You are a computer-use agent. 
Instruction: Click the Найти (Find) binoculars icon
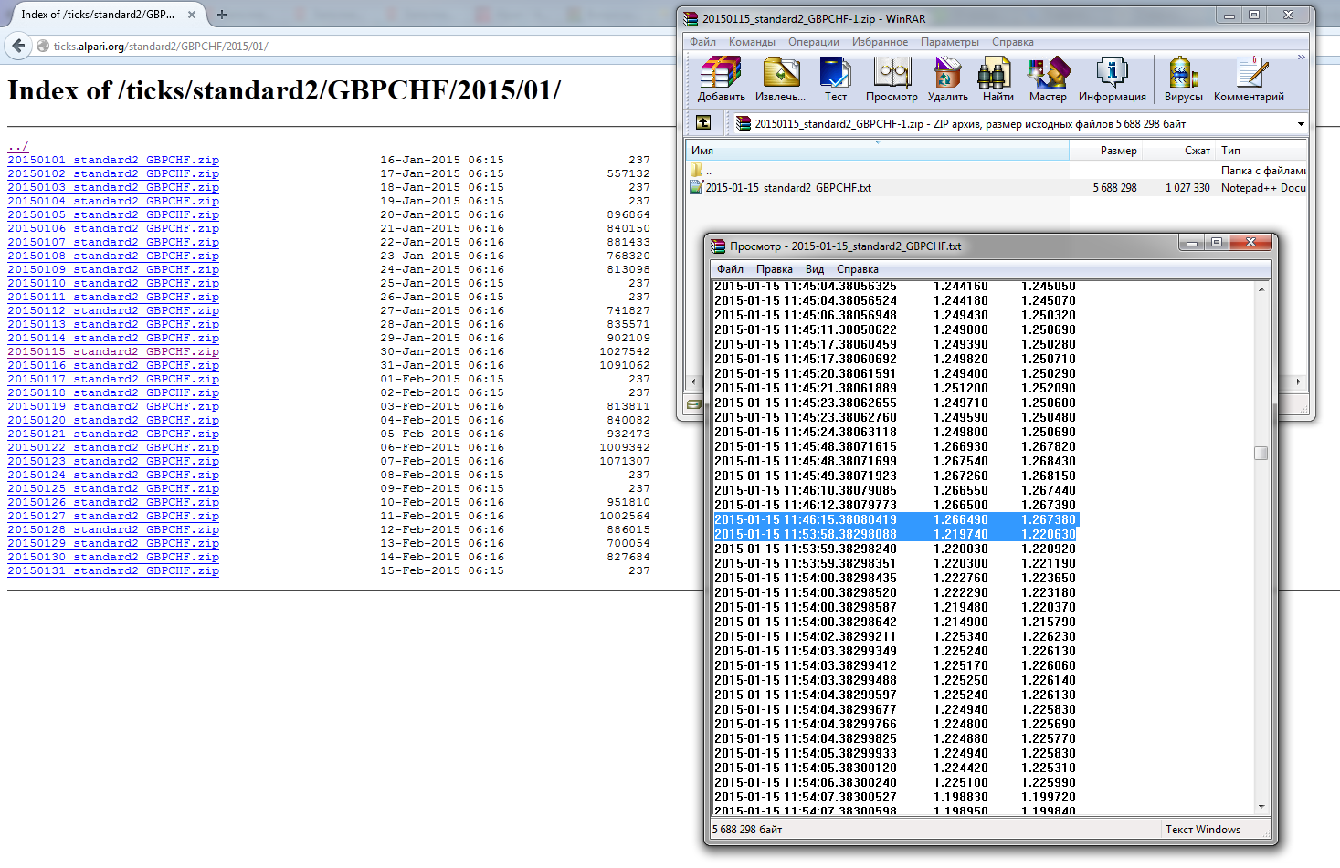[997, 78]
